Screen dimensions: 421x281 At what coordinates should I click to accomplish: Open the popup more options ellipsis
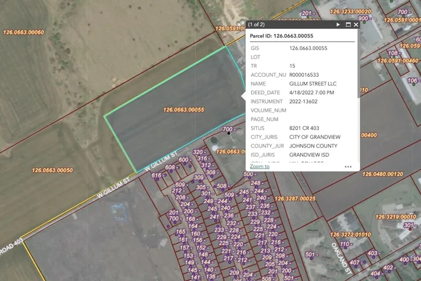tap(348, 166)
